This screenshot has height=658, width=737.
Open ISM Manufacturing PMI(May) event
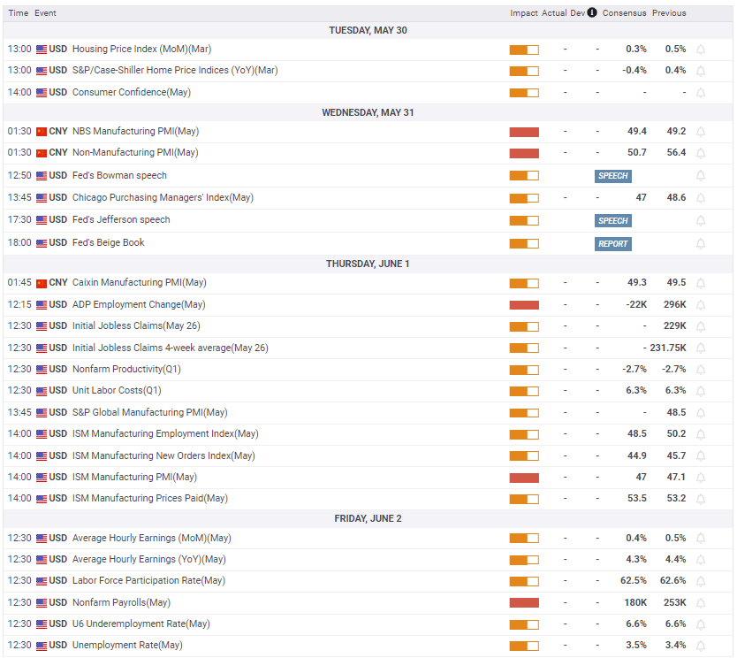(x=134, y=477)
